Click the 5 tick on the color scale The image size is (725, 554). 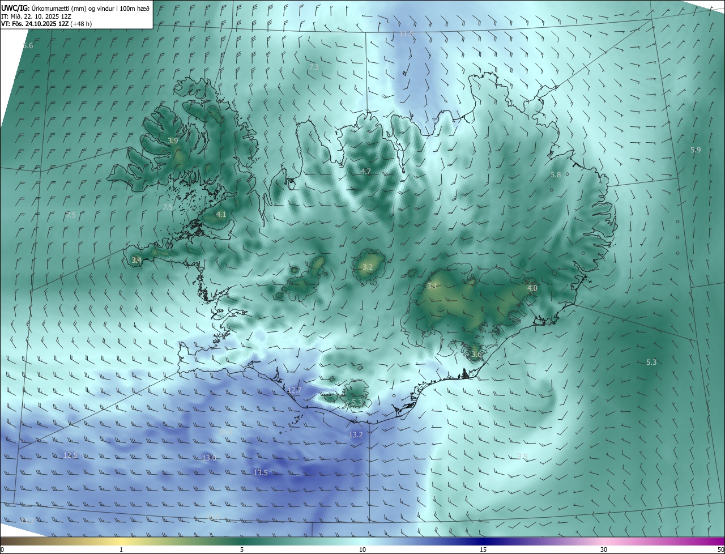click(242, 549)
